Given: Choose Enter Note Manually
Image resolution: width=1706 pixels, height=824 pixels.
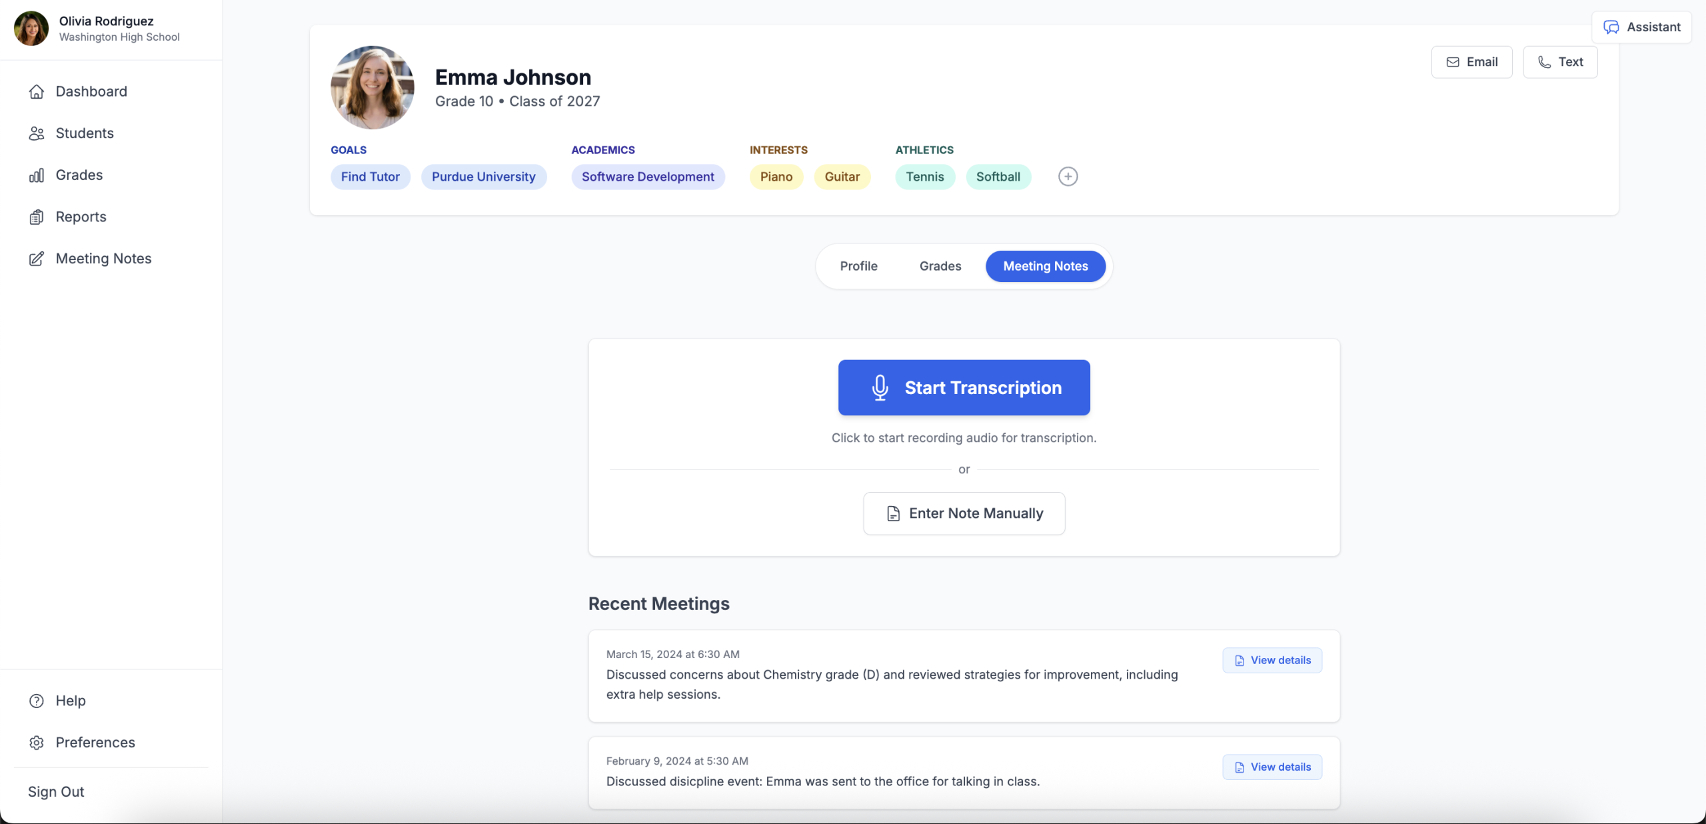Looking at the screenshot, I should (964, 513).
